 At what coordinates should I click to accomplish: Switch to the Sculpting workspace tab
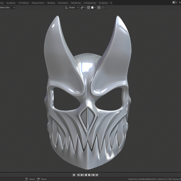click(x=11, y=3)
